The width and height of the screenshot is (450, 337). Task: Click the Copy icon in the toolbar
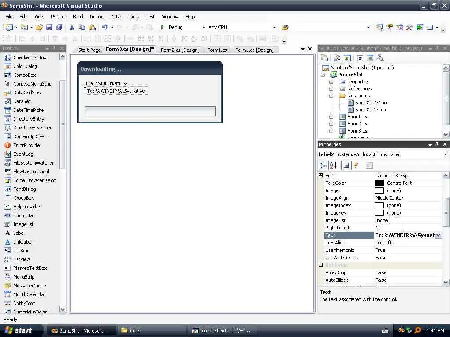(x=82, y=27)
